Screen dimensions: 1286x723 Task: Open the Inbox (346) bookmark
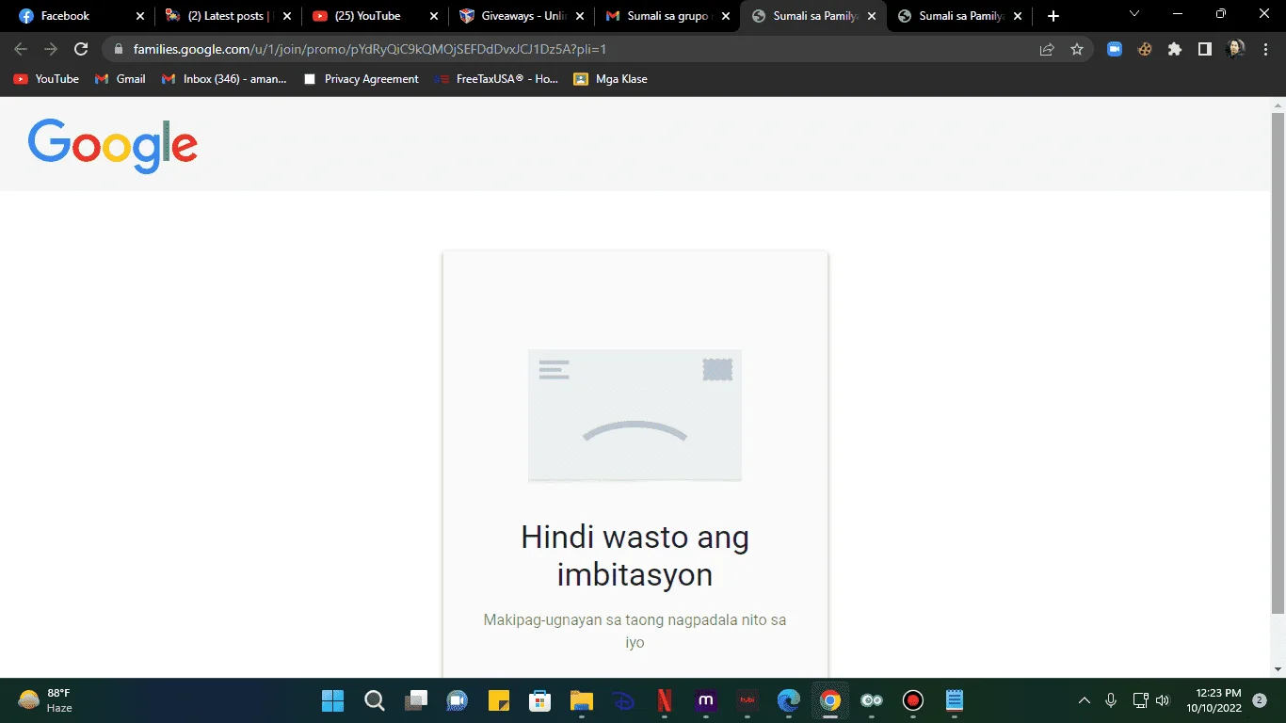tap(224, 79)
